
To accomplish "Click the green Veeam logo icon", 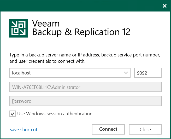I will pos(19,28).
